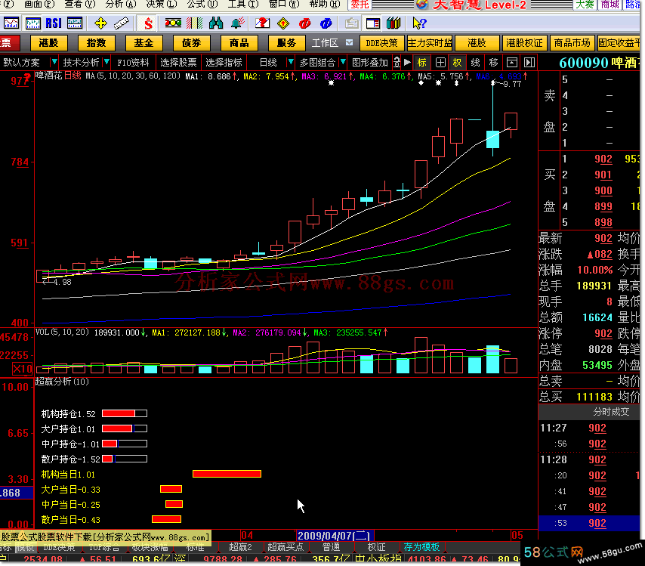The height and width of the screenshot is (566, 645).
Task: Click the 选择指标 button
Action: [224, 63]
